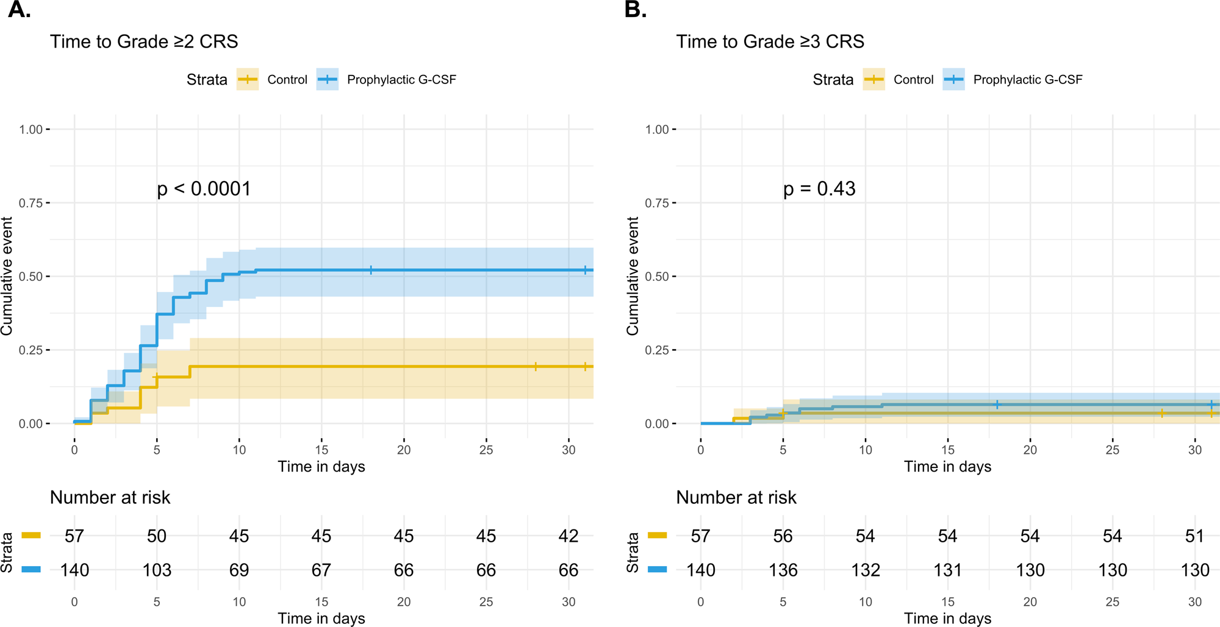
Task: Select the 'Time to Grade ≥3 CRS' title
Action: pyautogui.click(x=770, y=41)
